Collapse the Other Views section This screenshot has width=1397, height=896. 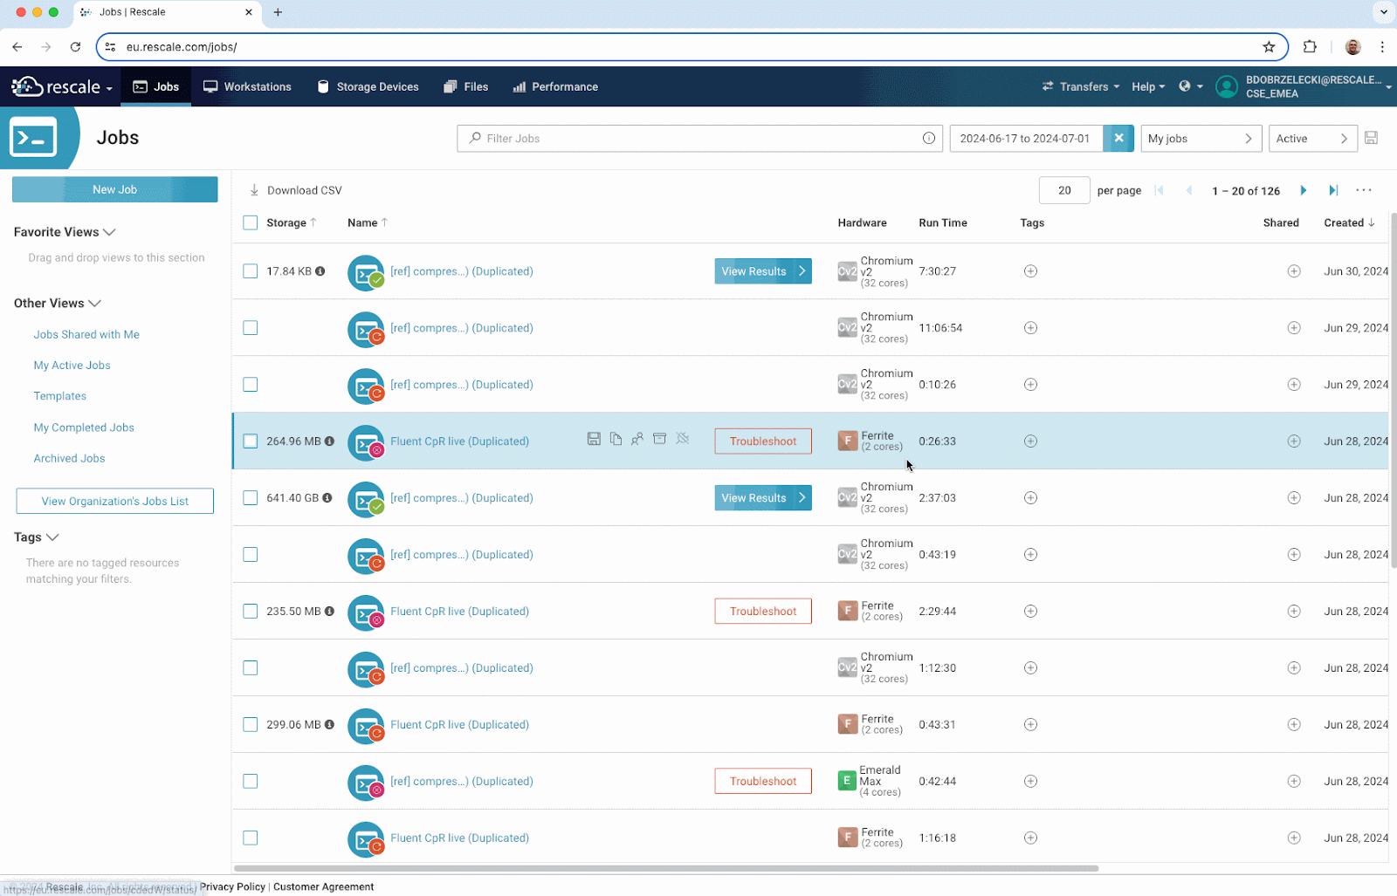95,304
